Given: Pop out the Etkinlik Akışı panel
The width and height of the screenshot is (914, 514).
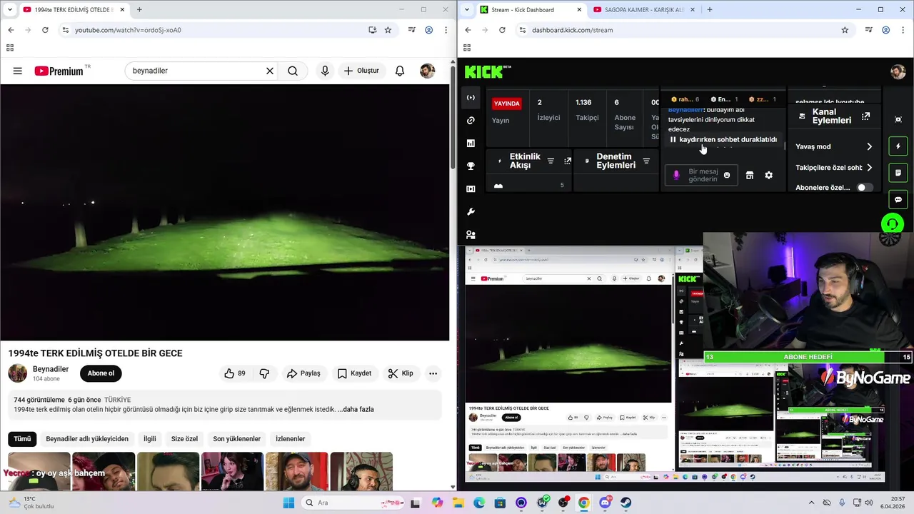Looking at the screenshot, I should pos(568,161).
